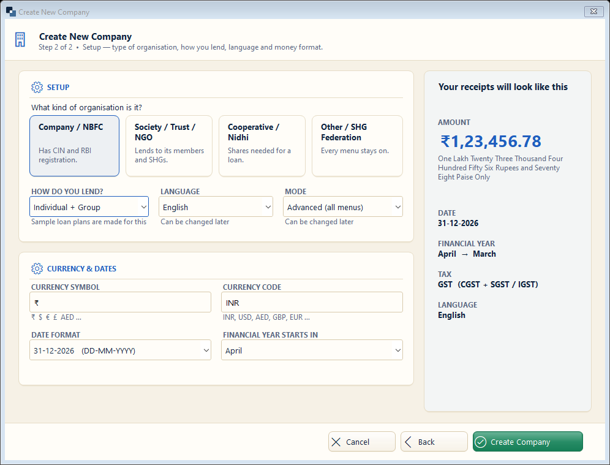Go back to the previous step
The width and height of the screenshot is (610, 465).
pos(434,442)
